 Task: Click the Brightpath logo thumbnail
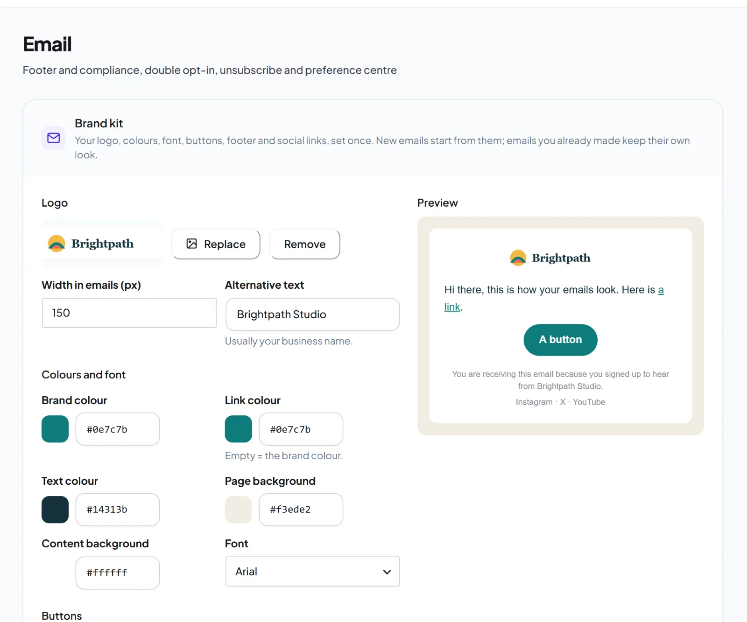tap(102, 244)
